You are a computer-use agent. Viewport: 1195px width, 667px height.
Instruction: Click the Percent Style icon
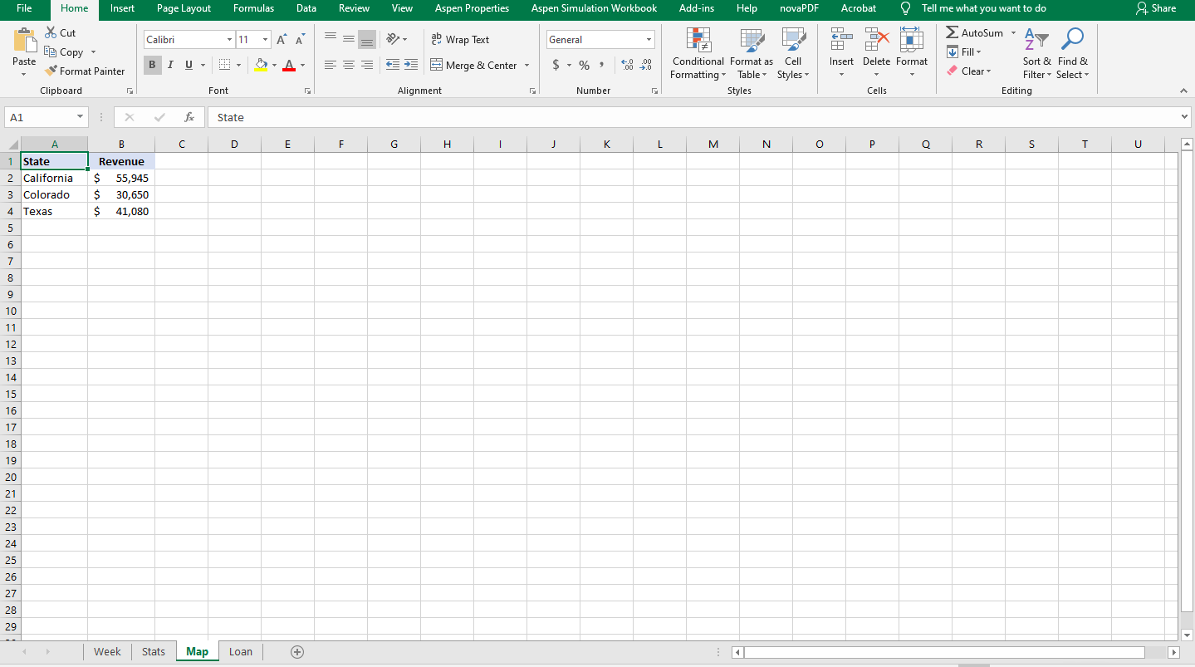[584, 64]
